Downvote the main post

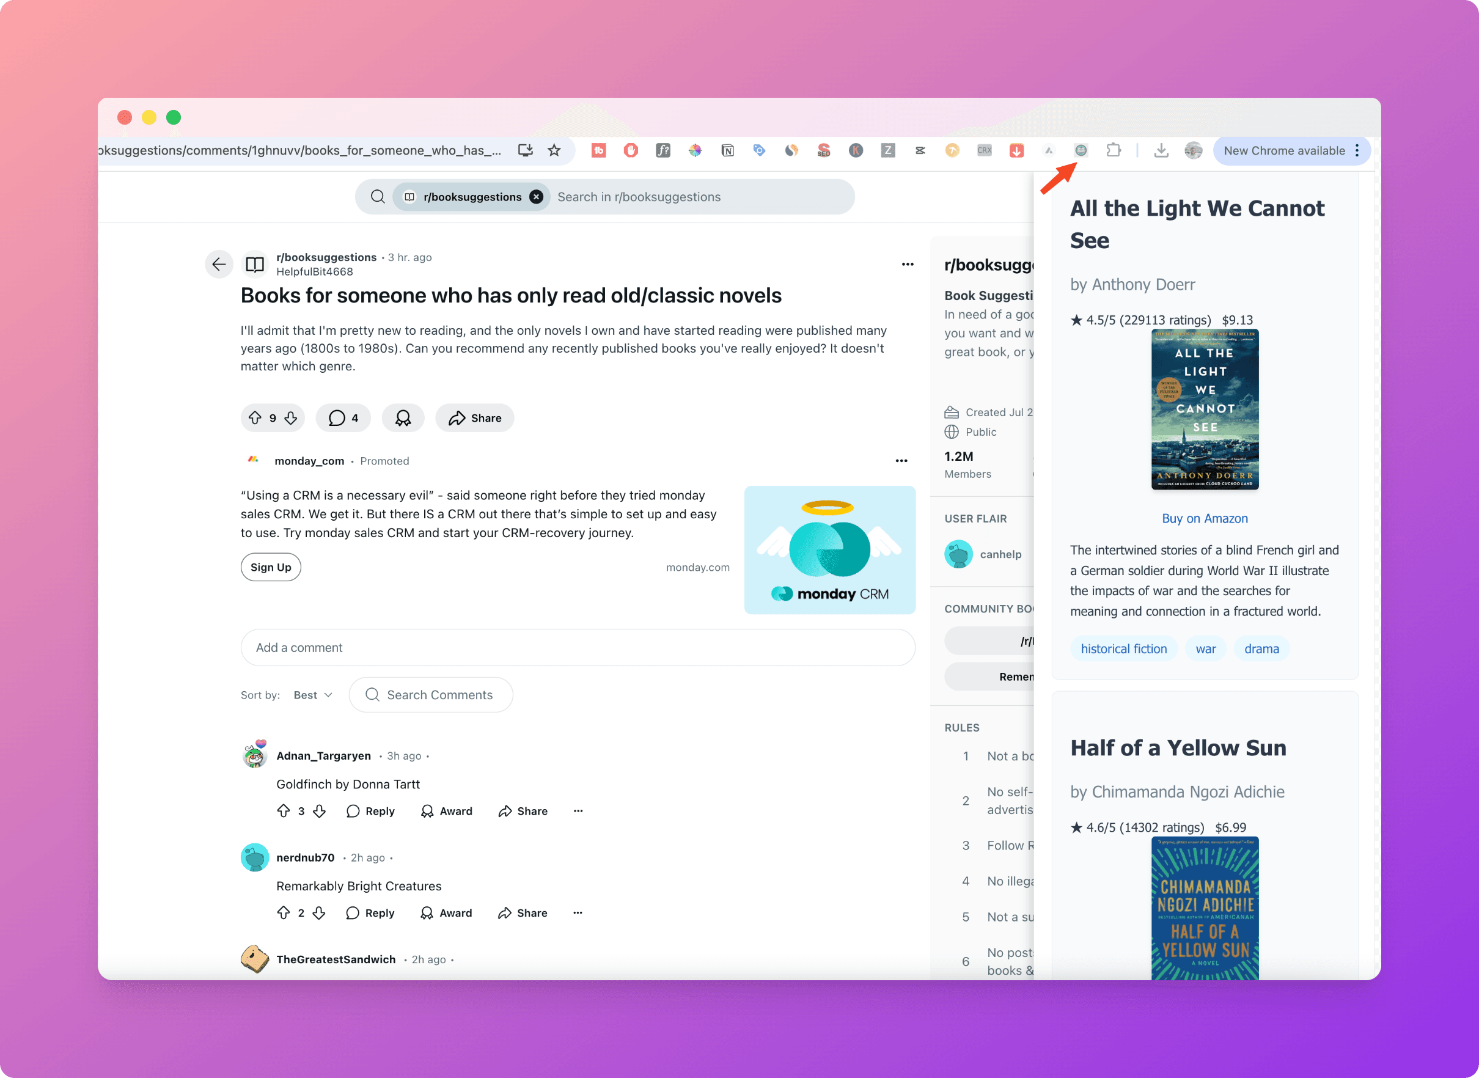tap(291, 418)
